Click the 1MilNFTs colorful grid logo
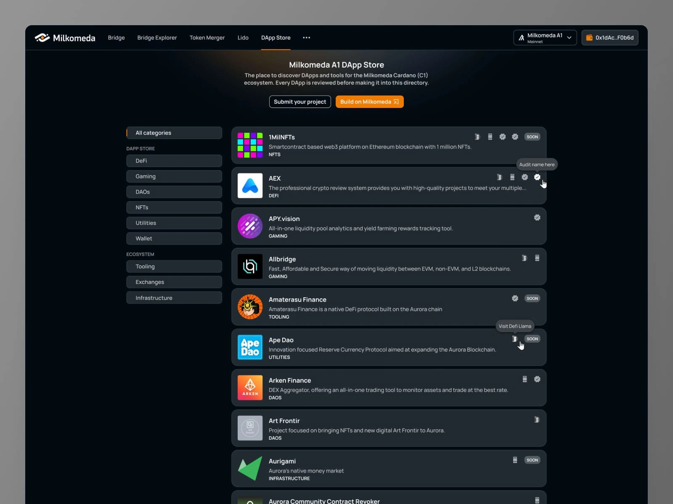This screenshot has height=504, width=673. [x=250, y=145]
